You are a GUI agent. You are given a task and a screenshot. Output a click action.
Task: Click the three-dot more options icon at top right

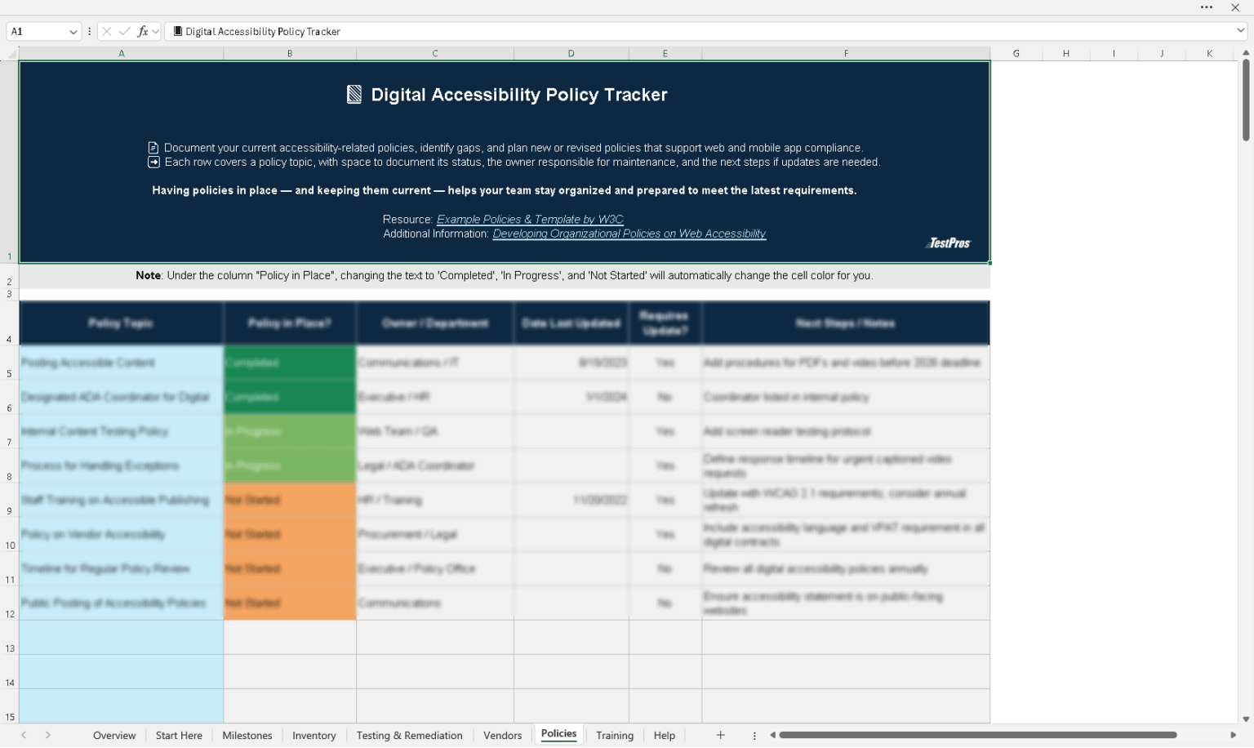point(1206,7)
